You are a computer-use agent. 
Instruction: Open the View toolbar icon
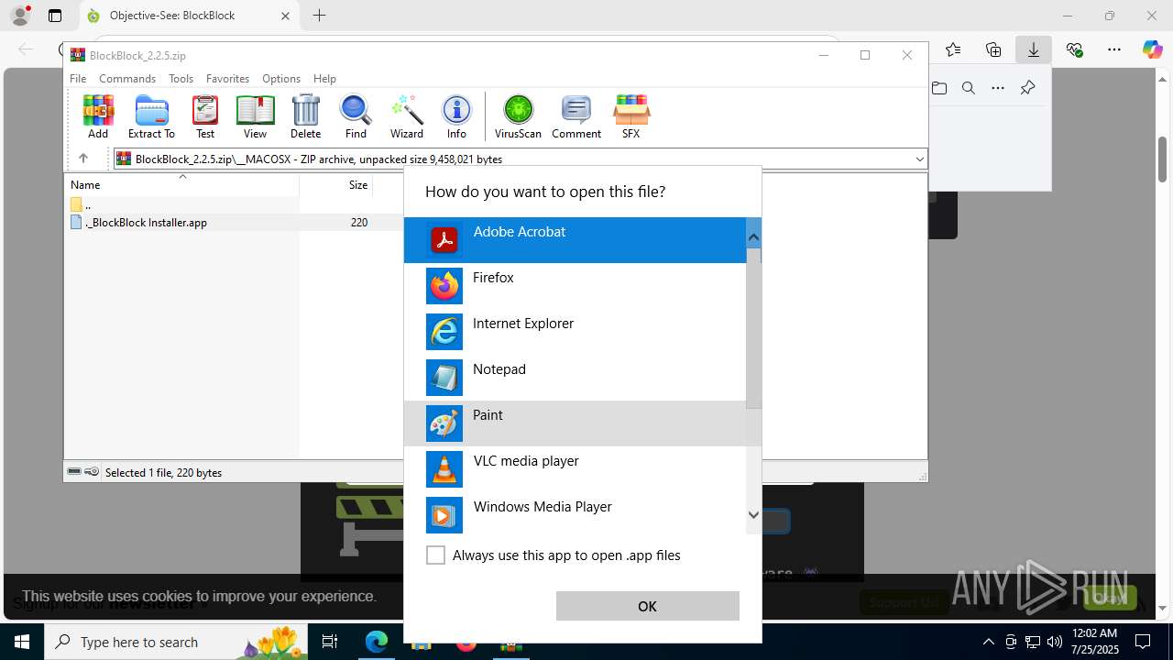point(255,116)
